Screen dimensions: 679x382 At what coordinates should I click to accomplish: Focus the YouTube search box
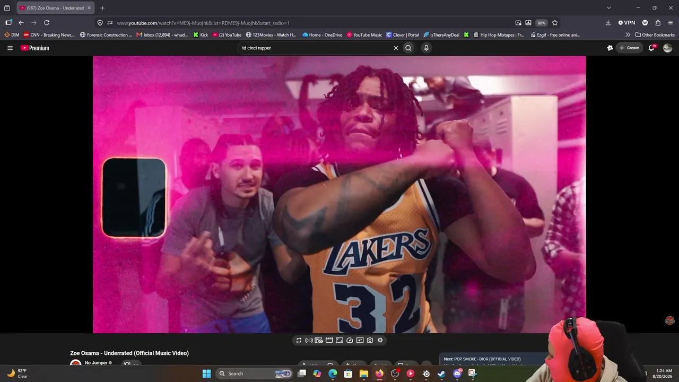tap(316, 48)
